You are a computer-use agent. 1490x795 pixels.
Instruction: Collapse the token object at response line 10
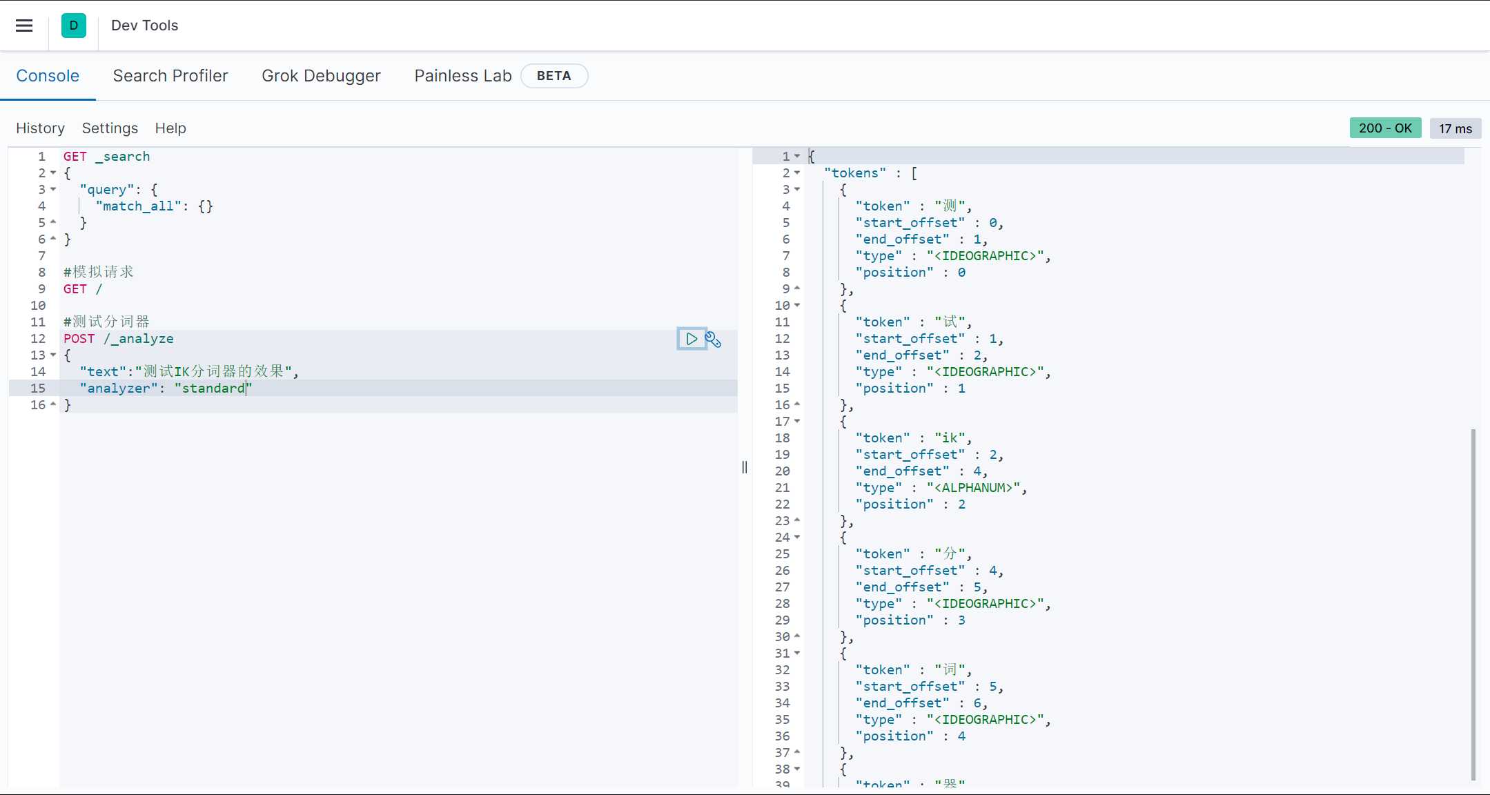click(x=797, y=306)
